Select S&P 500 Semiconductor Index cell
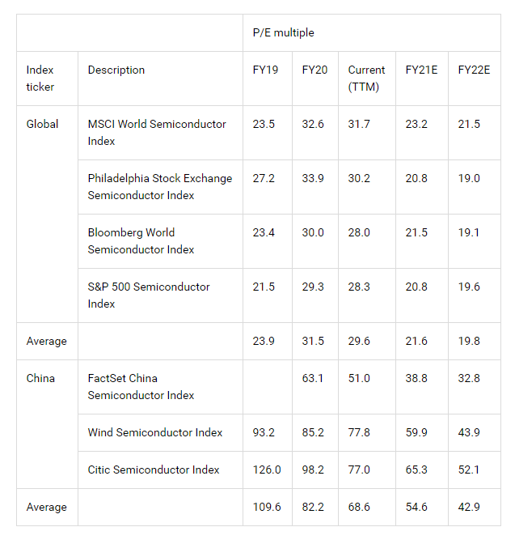 160,295
